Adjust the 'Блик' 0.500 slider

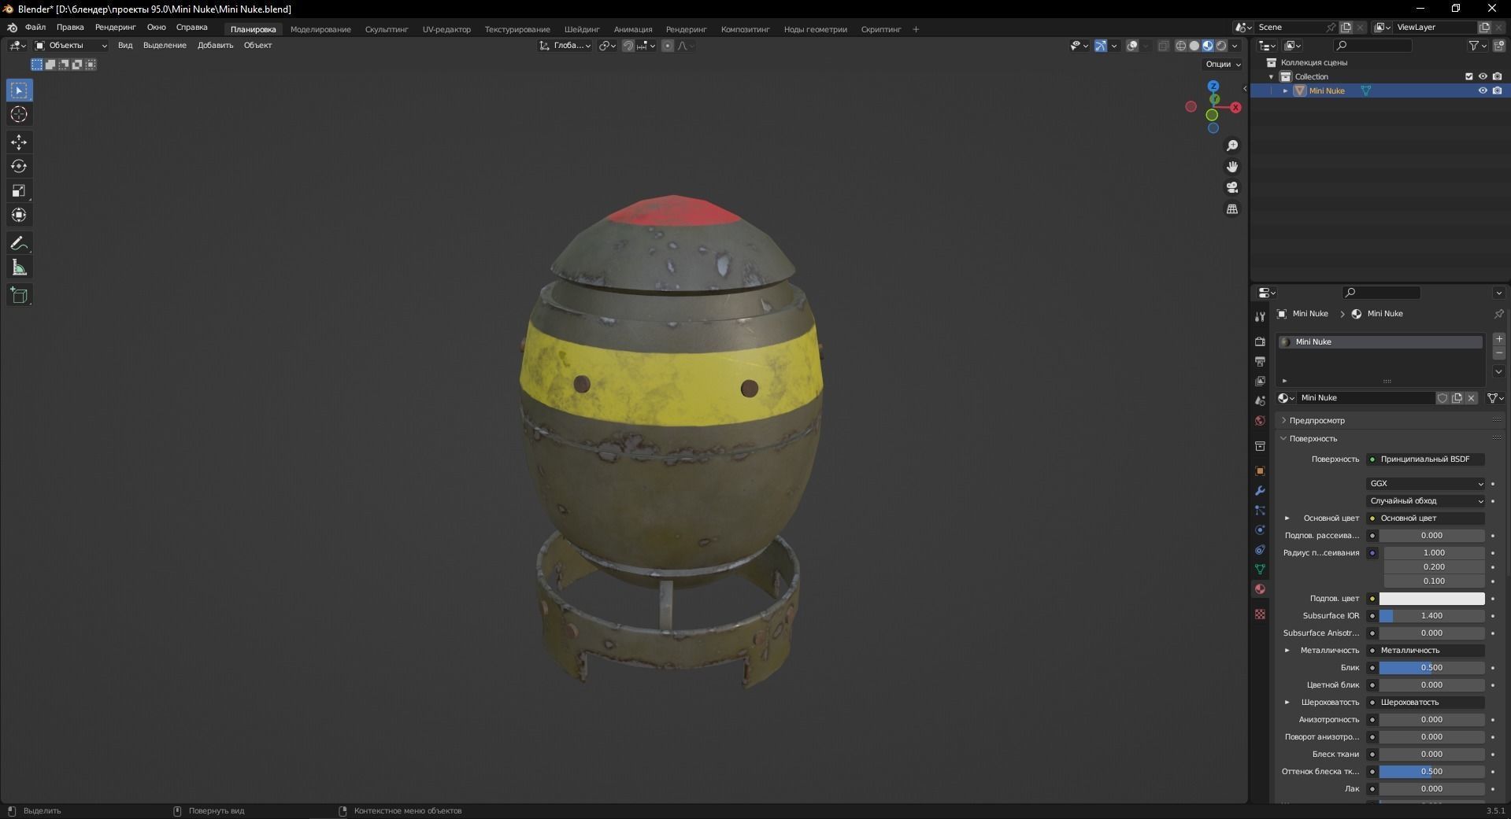(x=1431, y=668)
